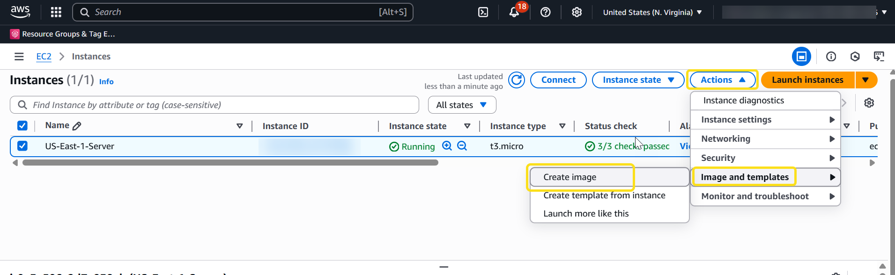Click the search magnifier in top bar
This screenshot has height=275, width=895.
pos(85,12)
